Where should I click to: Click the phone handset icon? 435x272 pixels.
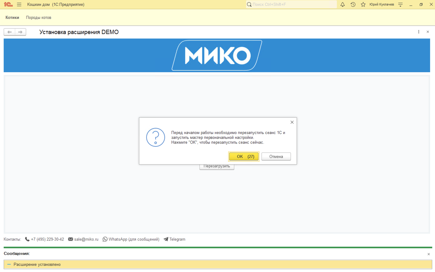pos(27,239)
